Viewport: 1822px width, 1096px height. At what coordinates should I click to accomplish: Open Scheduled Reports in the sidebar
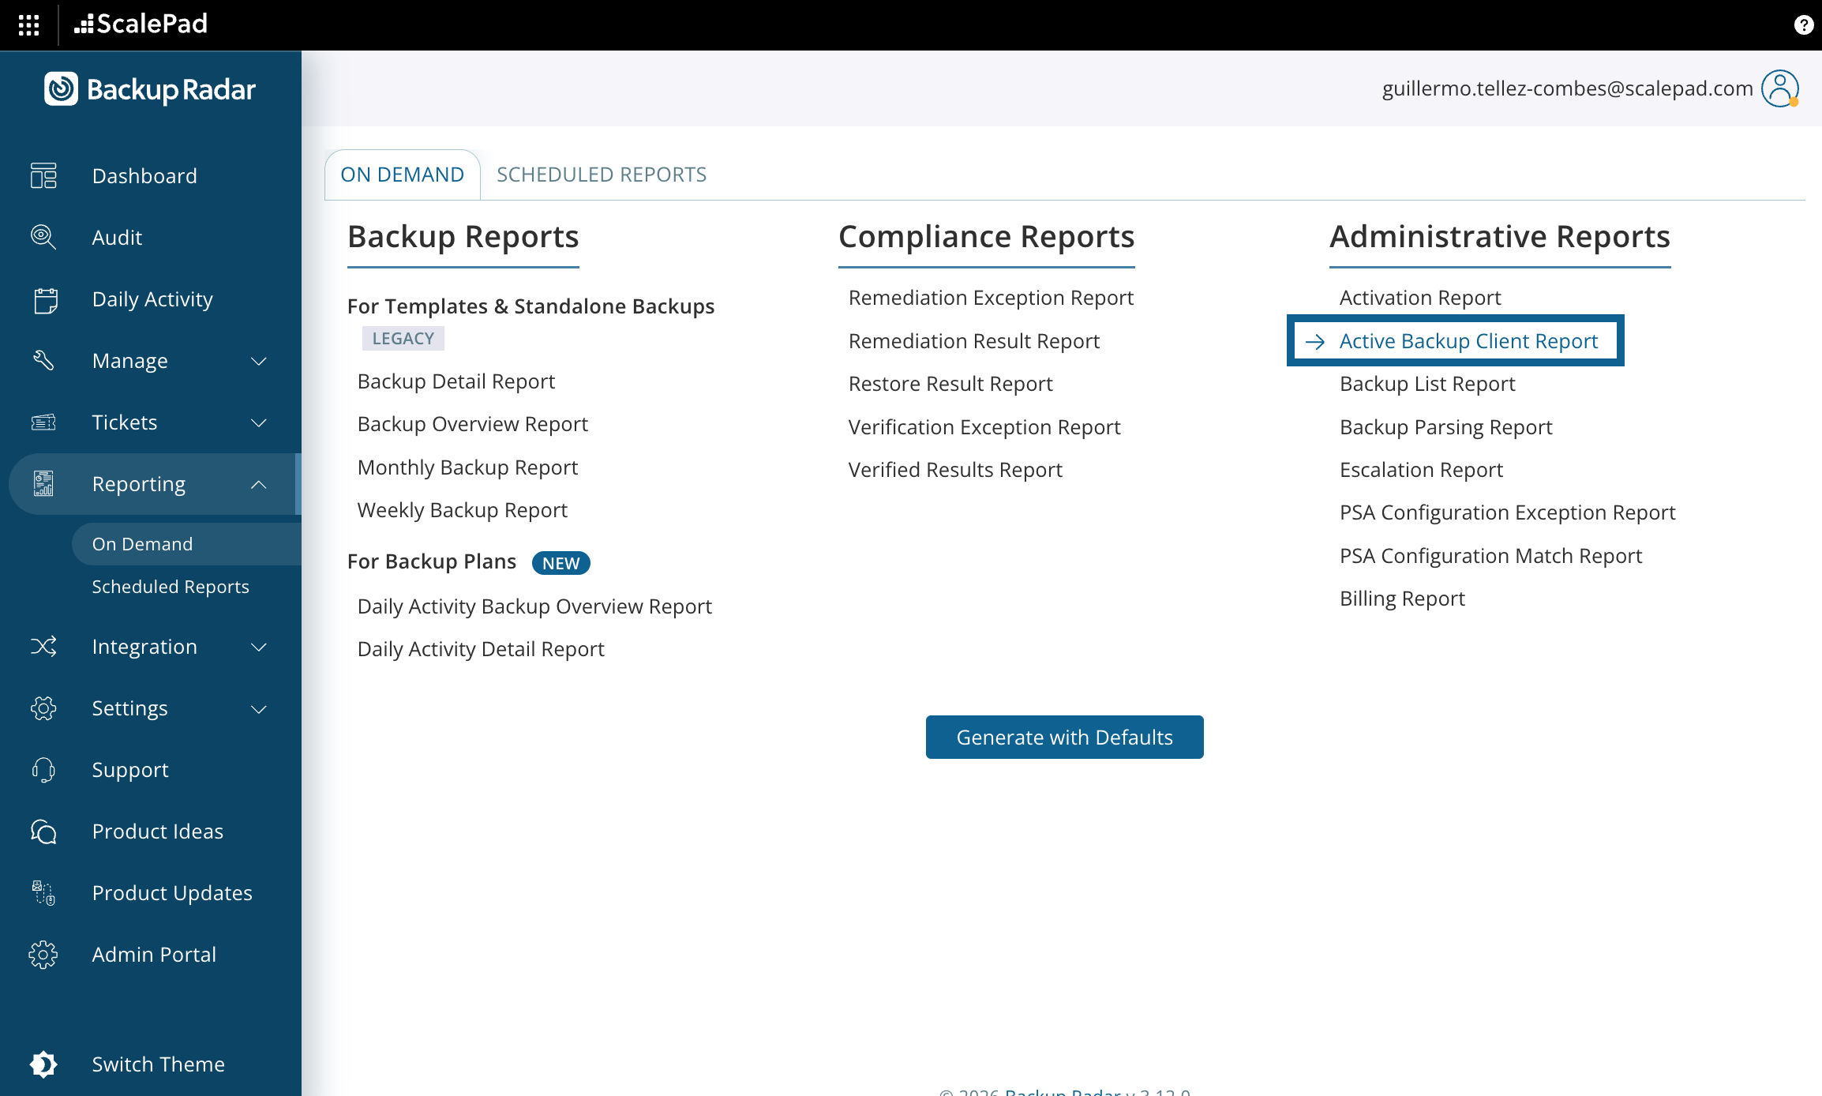pos(171,587)
